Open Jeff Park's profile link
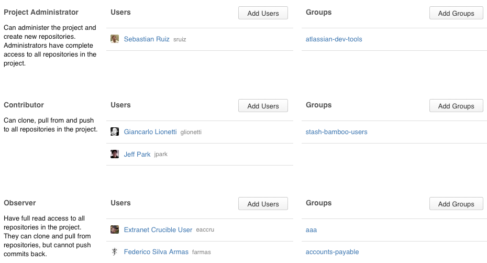487x263 pixels. click(x=137, y=154)
